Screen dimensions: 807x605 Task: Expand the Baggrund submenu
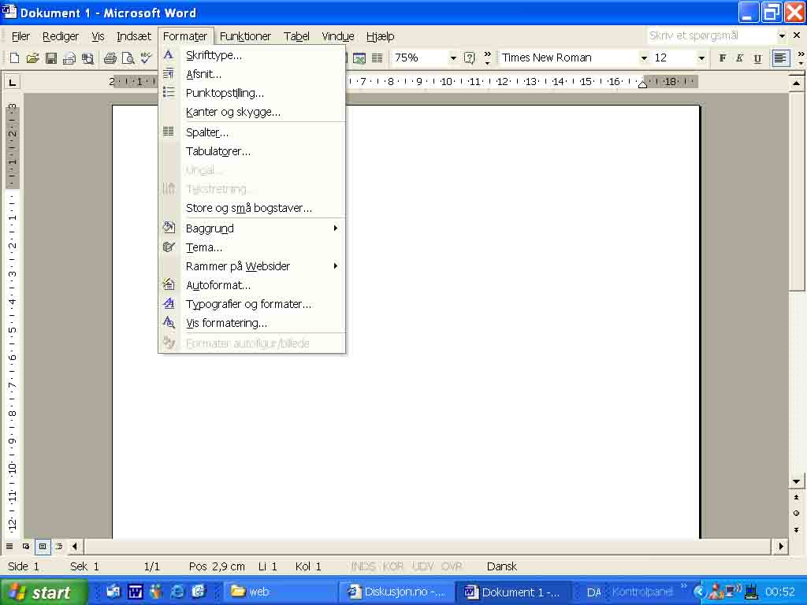coord(251,228)
